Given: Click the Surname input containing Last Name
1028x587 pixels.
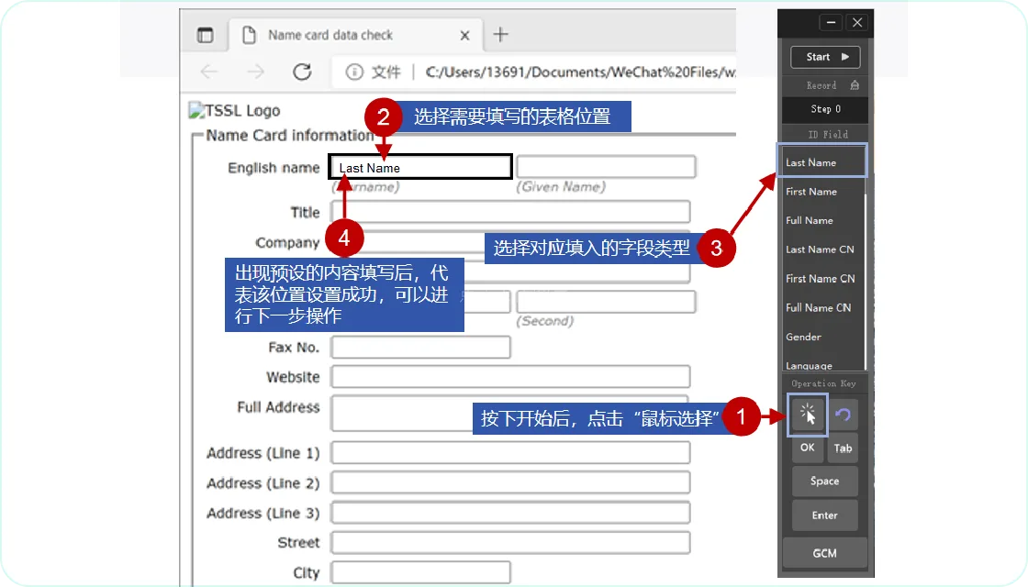Looking at the screenshot, I should pos(420,167).
